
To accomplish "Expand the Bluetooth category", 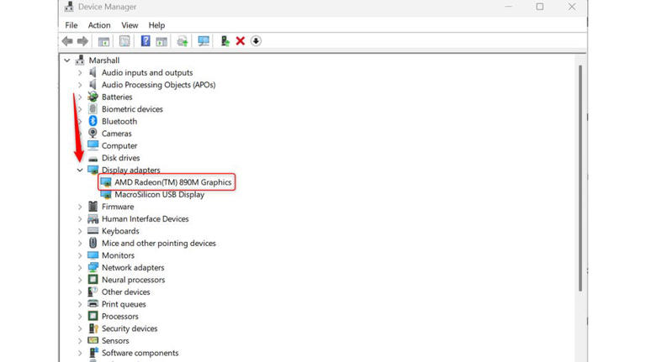I will [81, 122].
